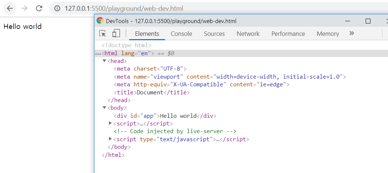Select the doctype html line
The image size is (388, 173).
[x=126, y=45]
